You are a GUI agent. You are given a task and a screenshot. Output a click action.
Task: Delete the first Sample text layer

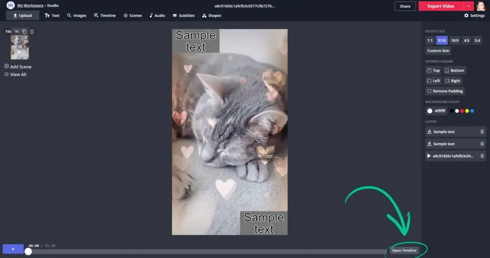coord(482,132)
